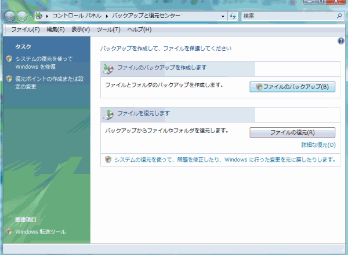Click the search magnifier icon
The width and height of the screenshot is (348, 255).
click(x=339, y=16)
